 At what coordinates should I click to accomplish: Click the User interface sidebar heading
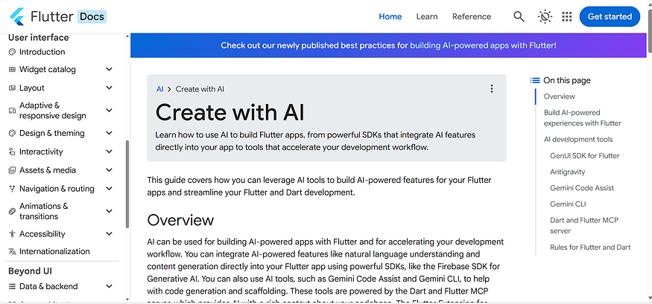[x=39, y=38]
